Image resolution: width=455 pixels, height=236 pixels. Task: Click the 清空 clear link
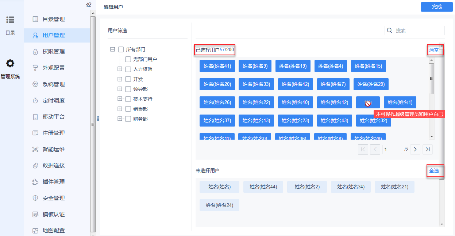click(435, 50)
